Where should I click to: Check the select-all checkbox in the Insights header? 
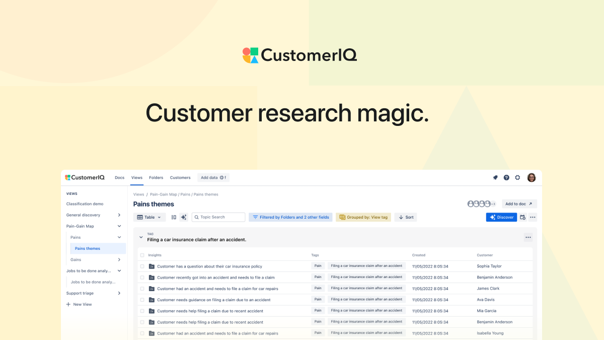pos(142,255)
